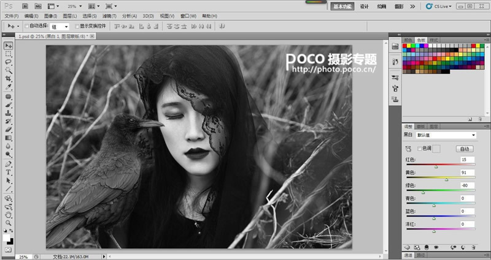Return to adjustment list arrow icon
491x260 pixels.
pos(407,247)
